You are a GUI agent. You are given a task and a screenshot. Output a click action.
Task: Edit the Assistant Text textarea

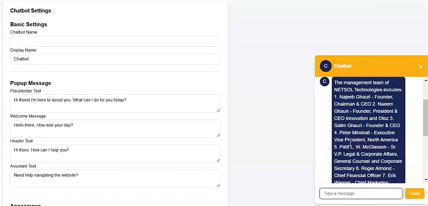[115, 179]
